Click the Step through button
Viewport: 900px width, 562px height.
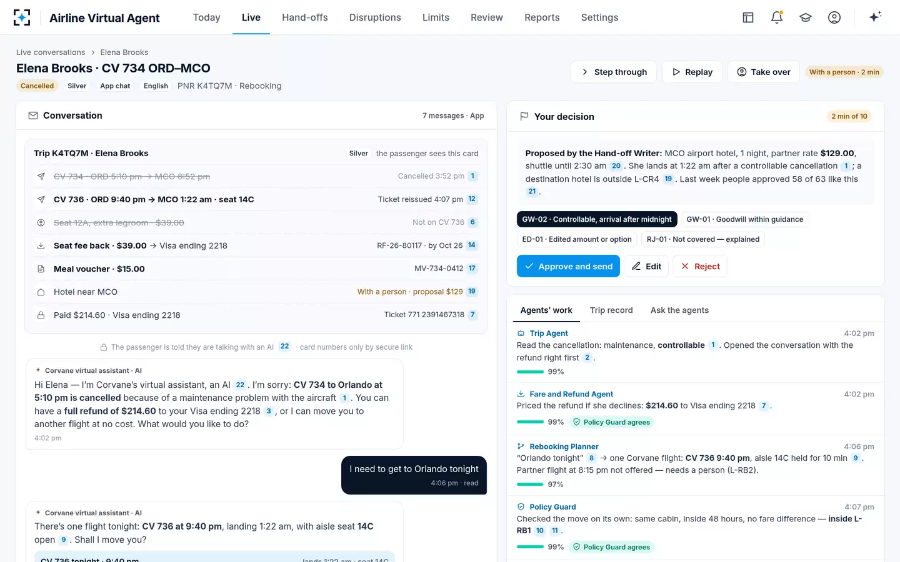pyautogui.click(x=614, y=72)
